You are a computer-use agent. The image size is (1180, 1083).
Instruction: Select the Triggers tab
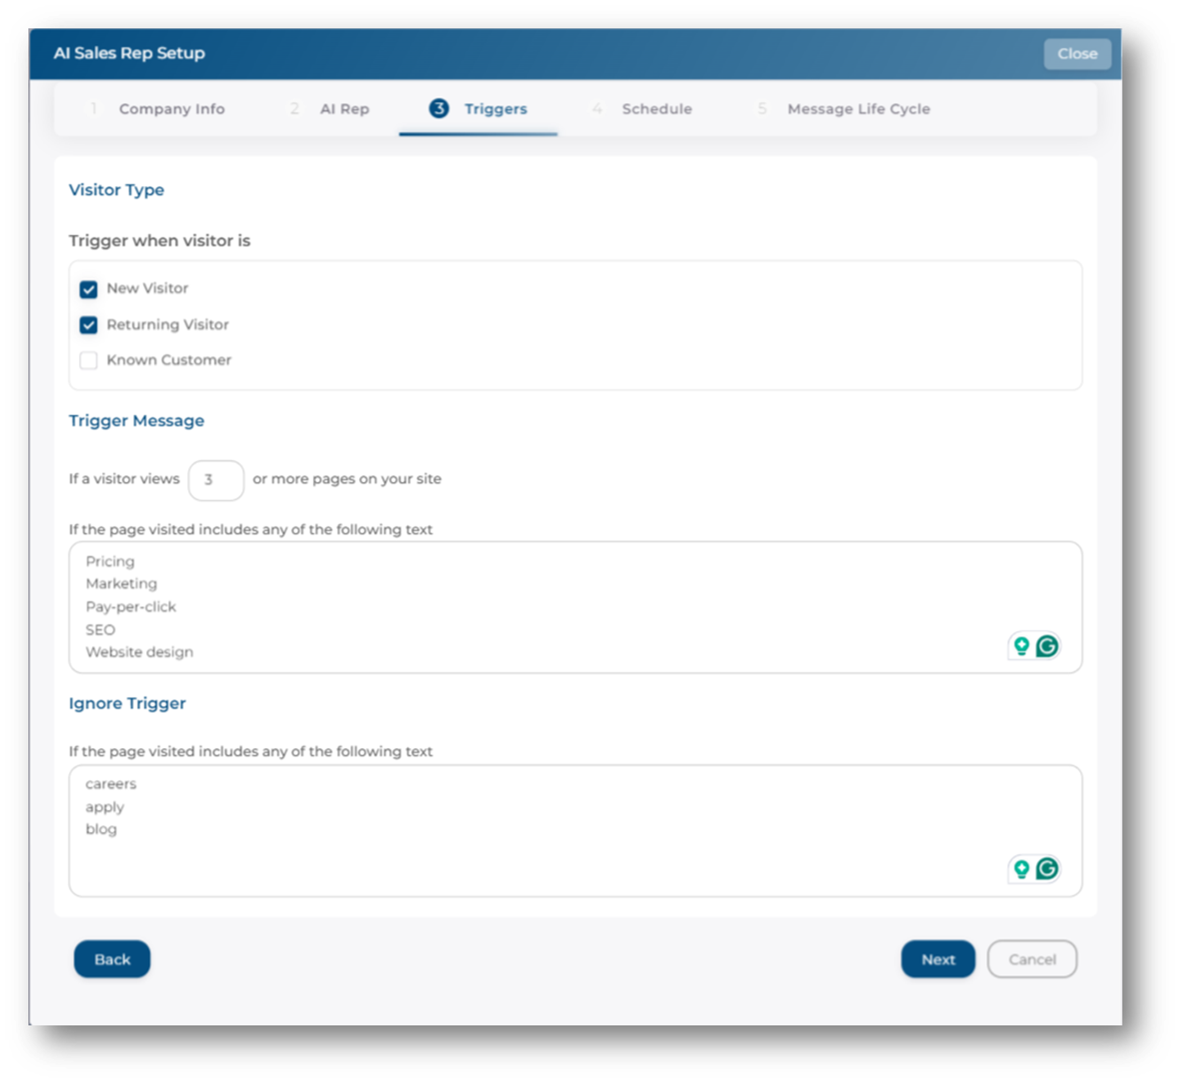click(478, 108)
